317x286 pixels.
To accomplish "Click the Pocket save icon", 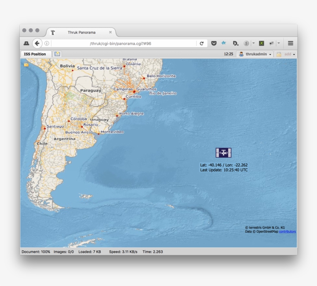I will pyautogui.click(x=214, y=44).
